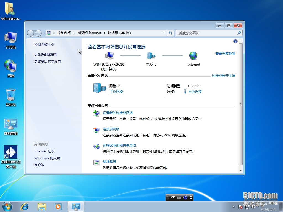The height and width of the screenshot is (212, 283).
Task: Click the 连接到网络 icon
Action: click(96, 130)
